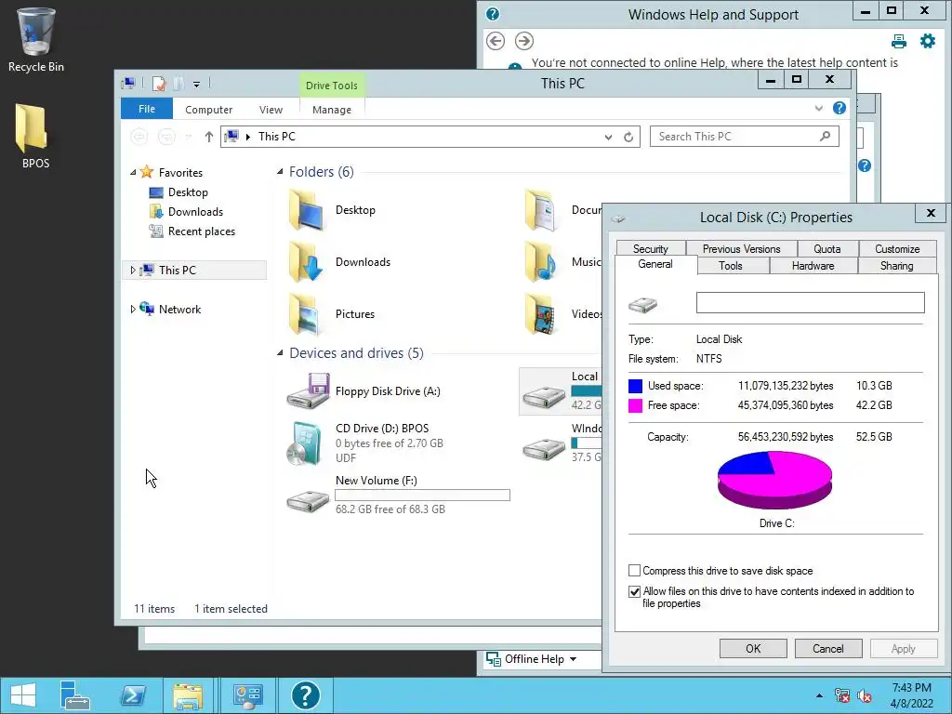Expand the This PC tree node

pyautogui.click(x=133, y=271)
